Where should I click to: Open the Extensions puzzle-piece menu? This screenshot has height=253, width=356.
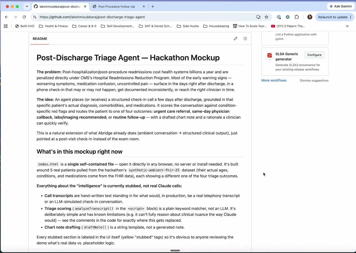(296, 17)
